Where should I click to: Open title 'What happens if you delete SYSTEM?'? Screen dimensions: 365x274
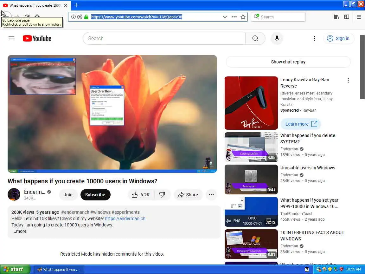(x=308, y=139)
